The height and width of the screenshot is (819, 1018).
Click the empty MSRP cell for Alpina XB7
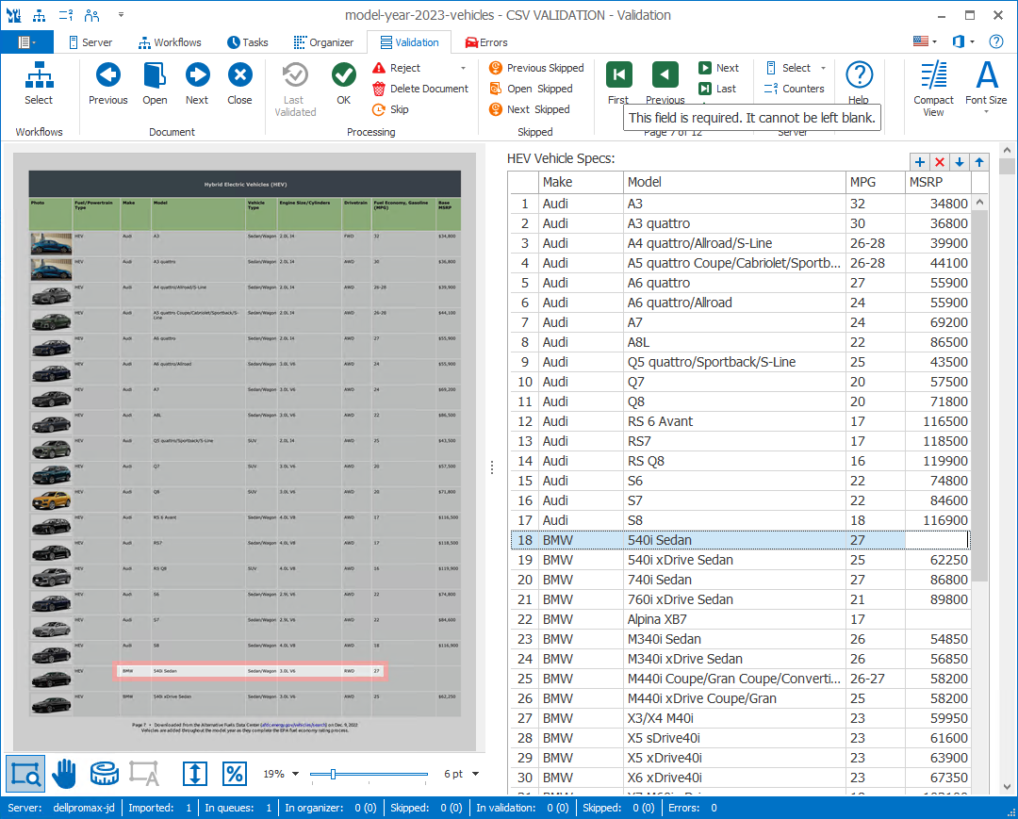(x=937, y=619)
